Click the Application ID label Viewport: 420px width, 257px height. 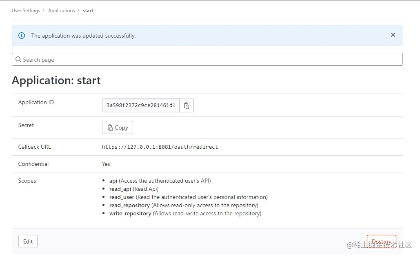point(36,102)
